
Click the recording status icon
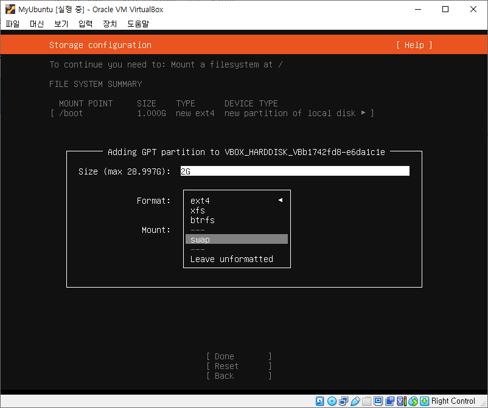[x=389, y=401]
